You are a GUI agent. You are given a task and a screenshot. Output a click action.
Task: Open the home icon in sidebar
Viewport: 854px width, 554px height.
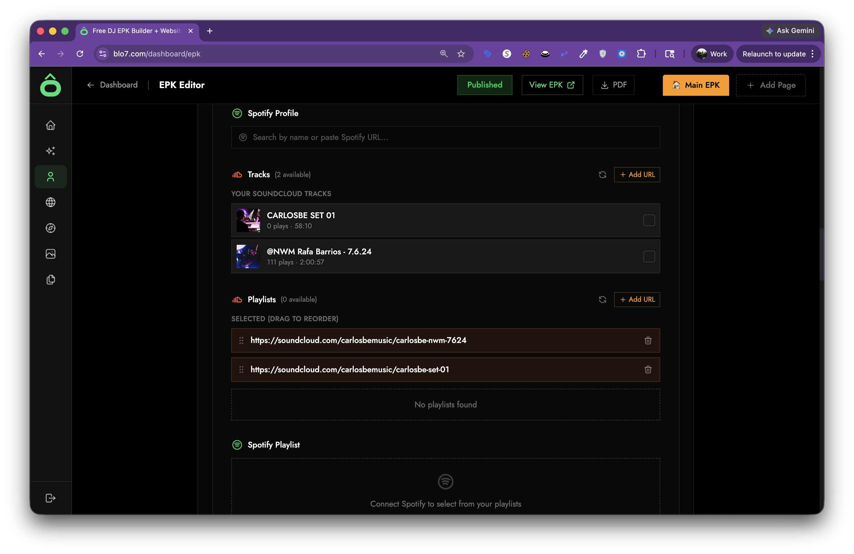tap(51, 125)
